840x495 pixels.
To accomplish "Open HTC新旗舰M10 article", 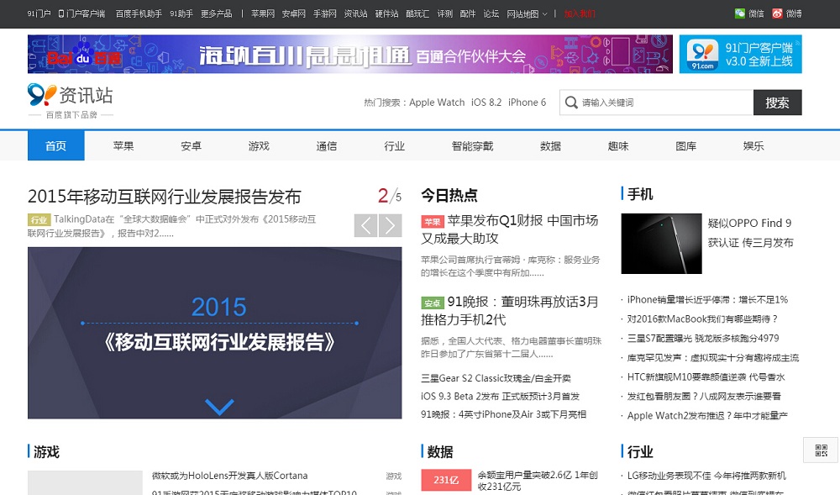I will click(x=706, y=377).
